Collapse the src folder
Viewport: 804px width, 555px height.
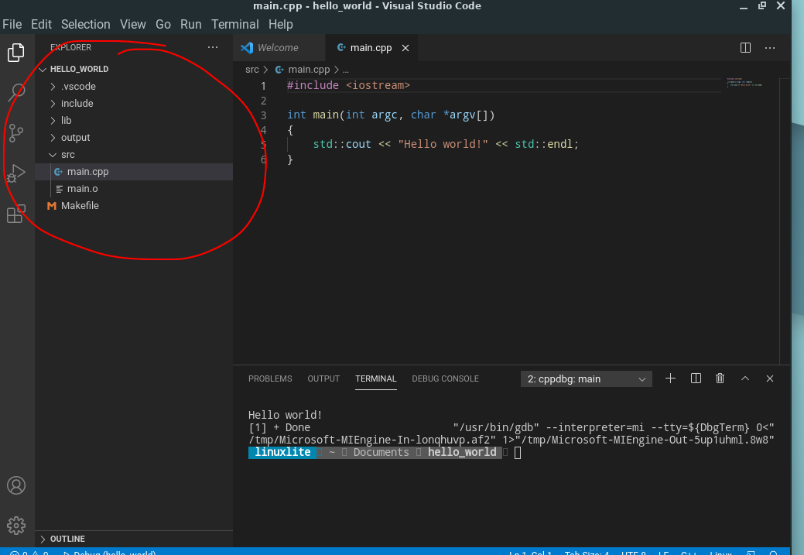click(67, 154)
